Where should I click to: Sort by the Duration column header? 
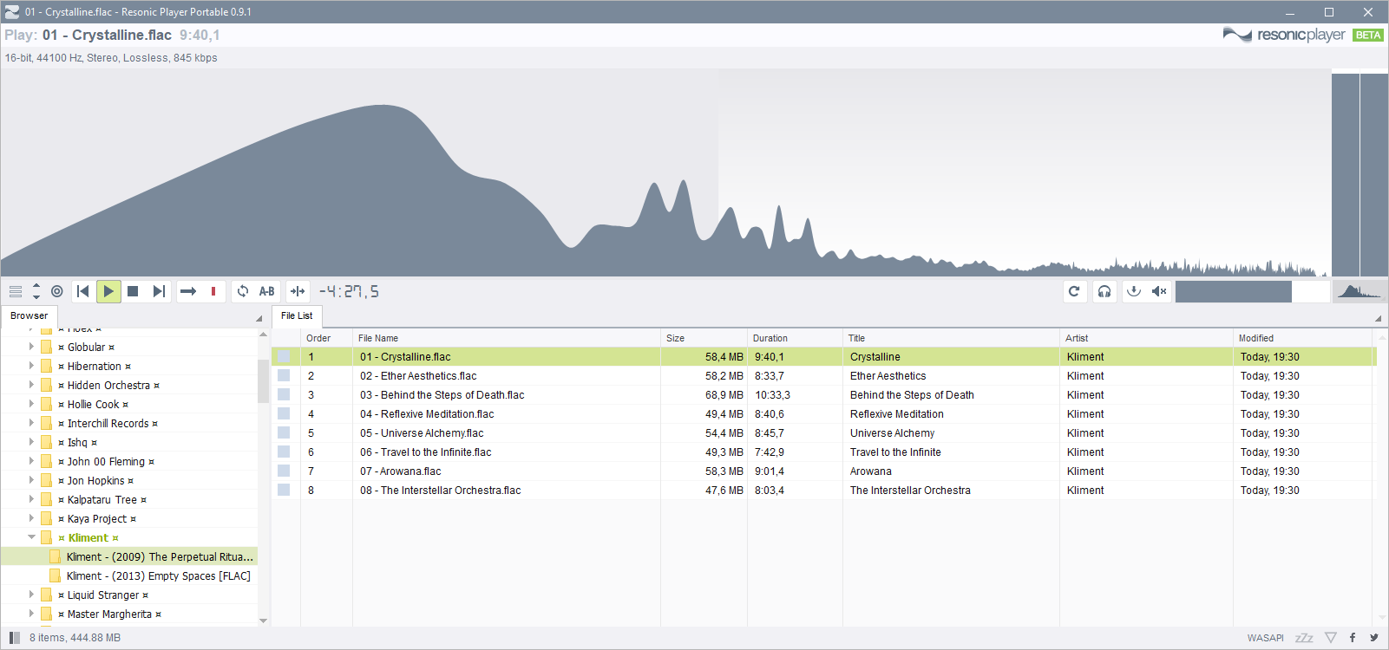[x=795, y=338]
